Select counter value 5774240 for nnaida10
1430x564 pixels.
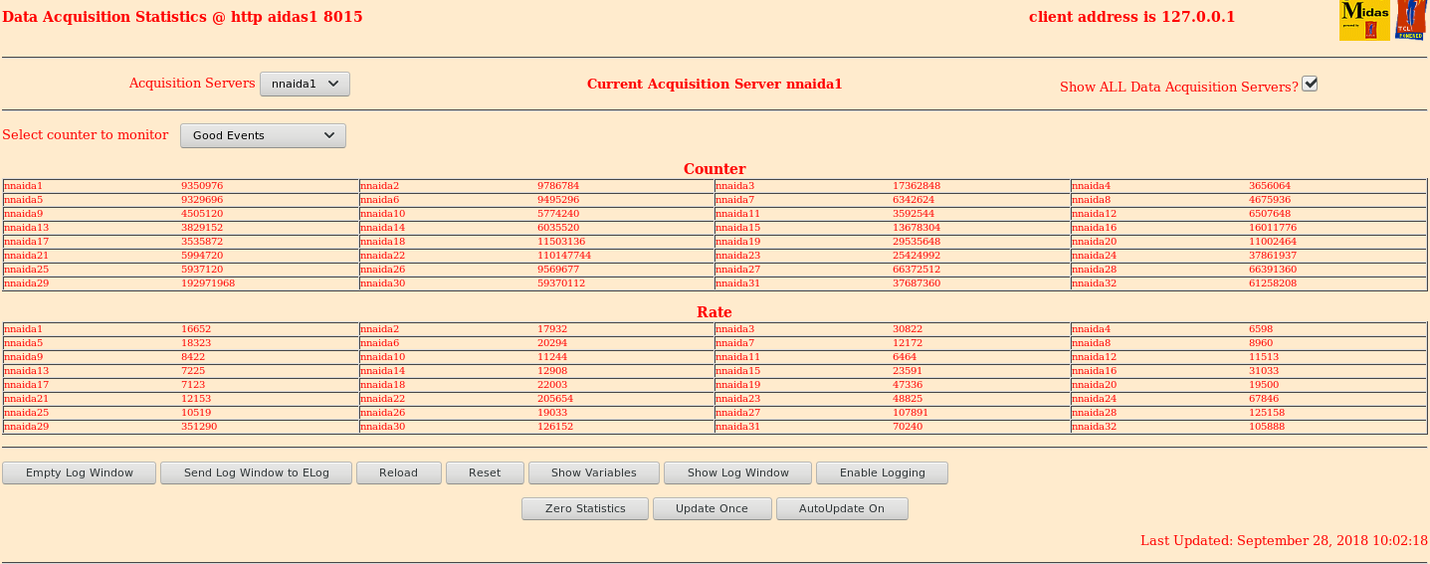tap(558, 214)
